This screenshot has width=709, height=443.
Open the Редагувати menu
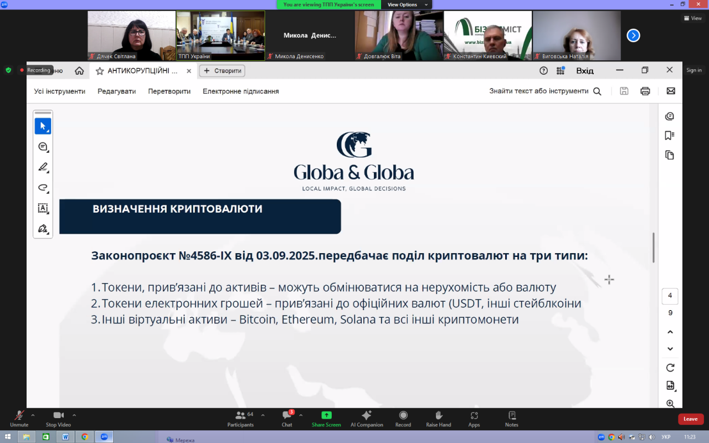[116, 91]
